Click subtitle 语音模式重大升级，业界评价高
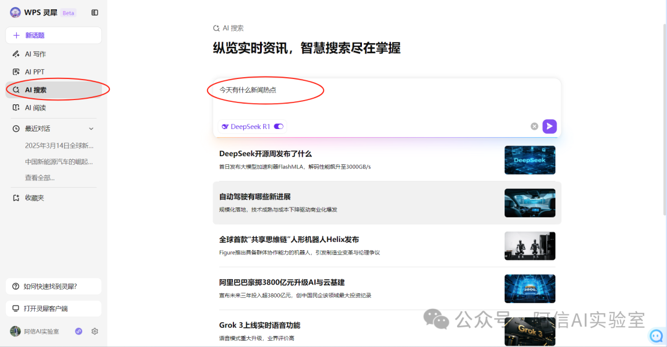Viewport: 667px width, 347px height. 256,338
